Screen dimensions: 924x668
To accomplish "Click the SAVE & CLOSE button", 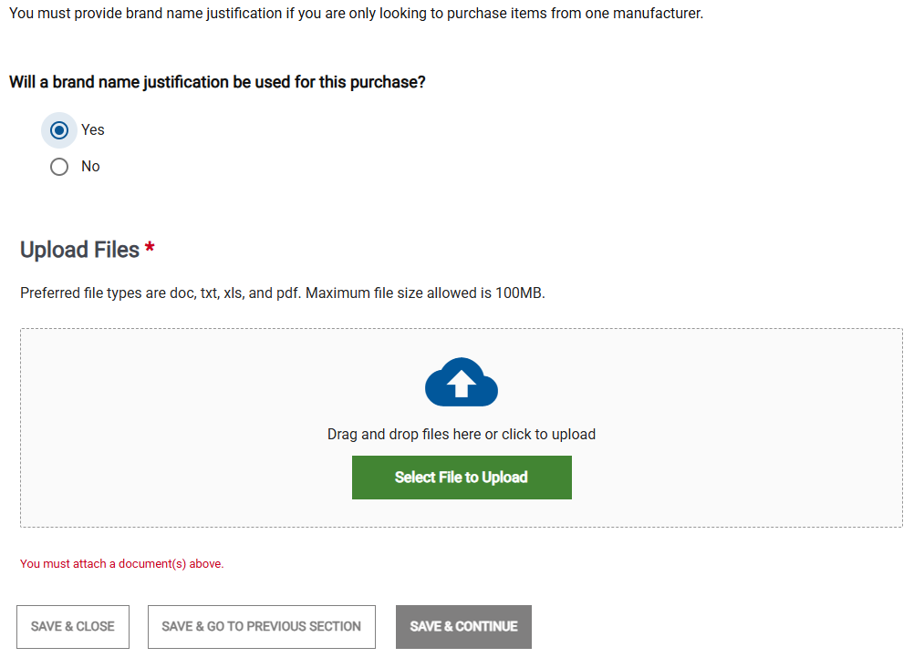I will pos(72,626).
